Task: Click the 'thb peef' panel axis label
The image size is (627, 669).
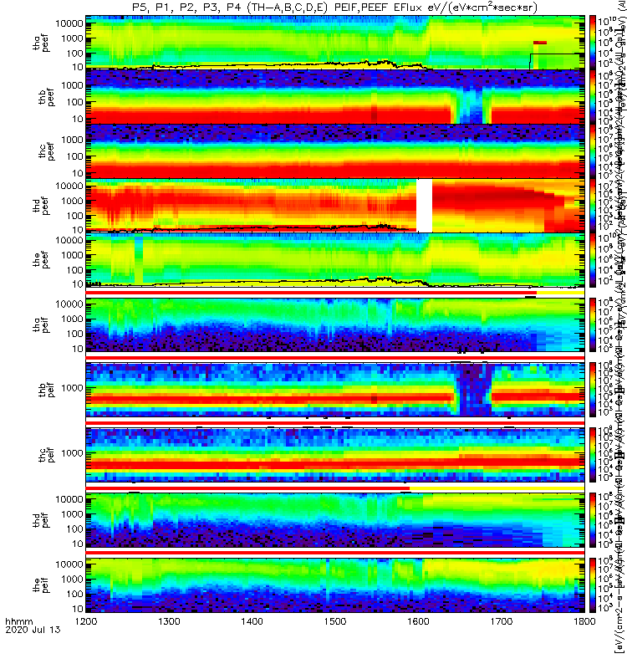Action: tap(46, 97)
